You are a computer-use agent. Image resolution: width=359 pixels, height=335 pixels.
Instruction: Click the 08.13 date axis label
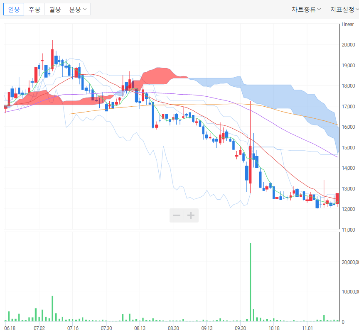click(x=140, y=328)
